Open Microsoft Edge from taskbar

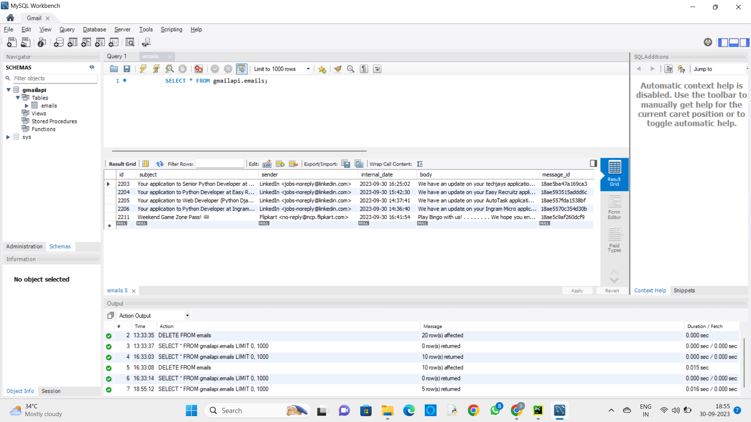tap(409, 410)
